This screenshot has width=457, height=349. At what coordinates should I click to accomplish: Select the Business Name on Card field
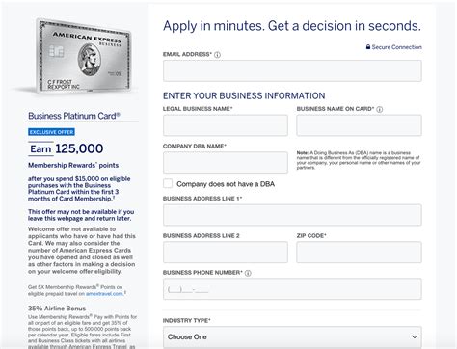tap(359, 125)
